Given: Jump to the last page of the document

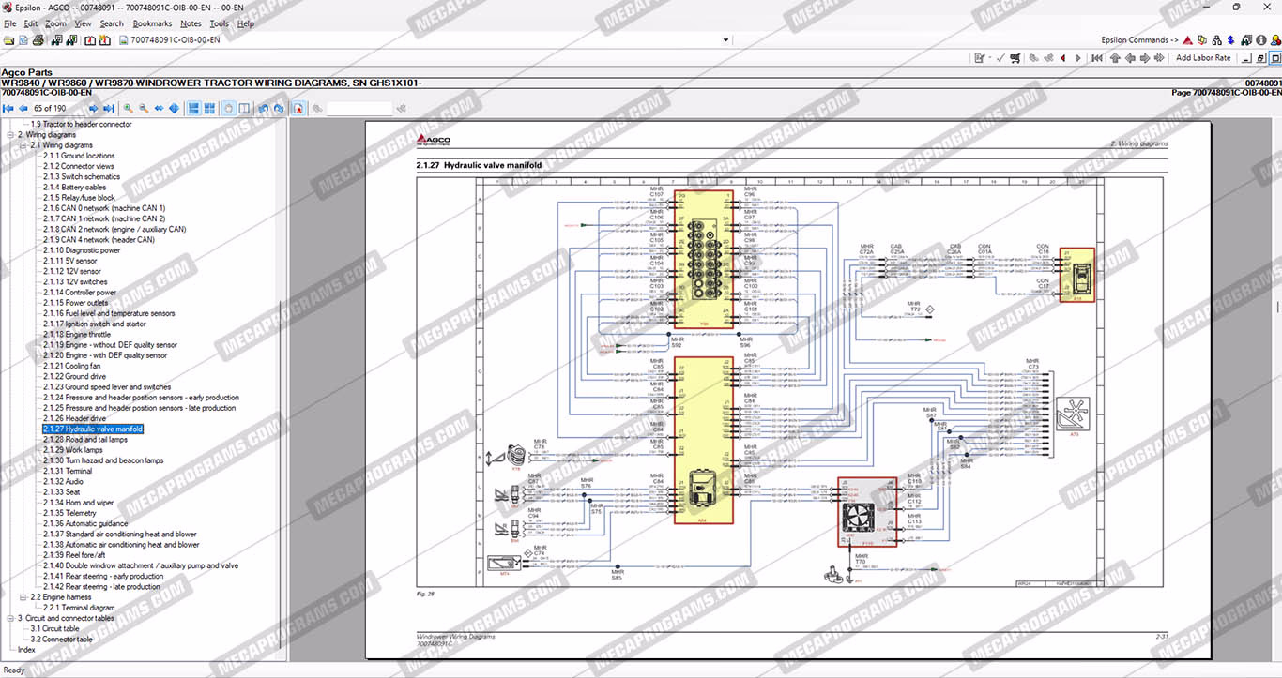Looking at the screenshot, I should [x=108, y=109].
